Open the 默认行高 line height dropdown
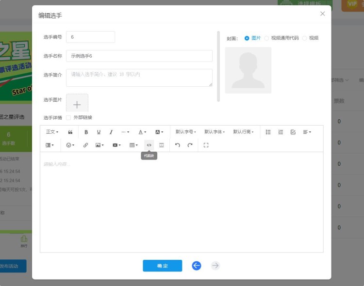Viewport: 364px width, 286px height. (243, 132)
